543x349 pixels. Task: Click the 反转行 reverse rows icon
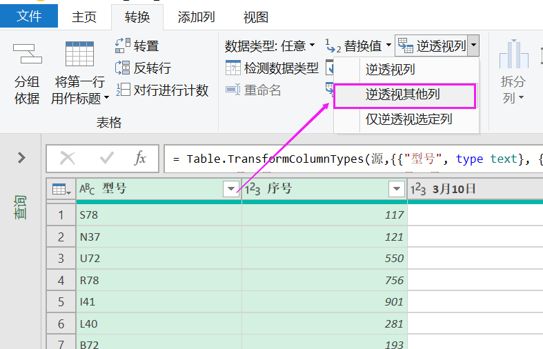tap(123, 68)
